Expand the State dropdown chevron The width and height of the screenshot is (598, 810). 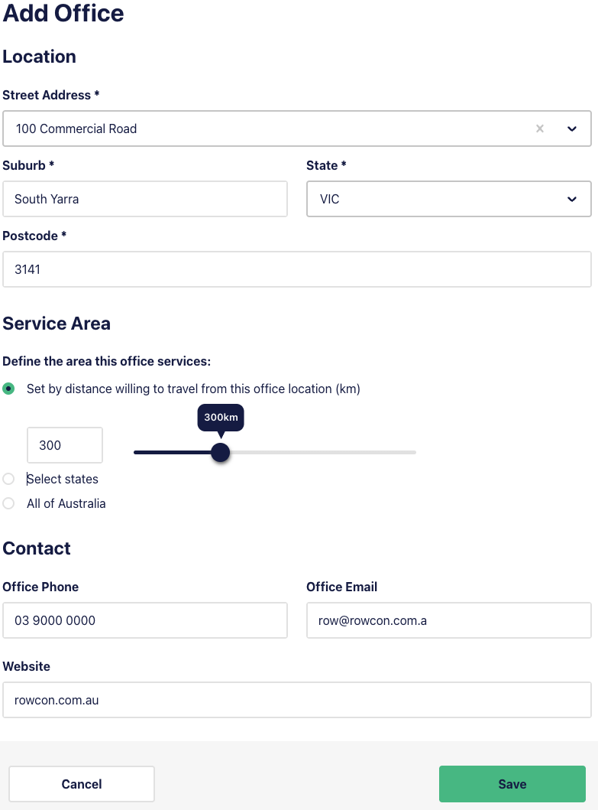pyautogui.click(x=572, y=199)
